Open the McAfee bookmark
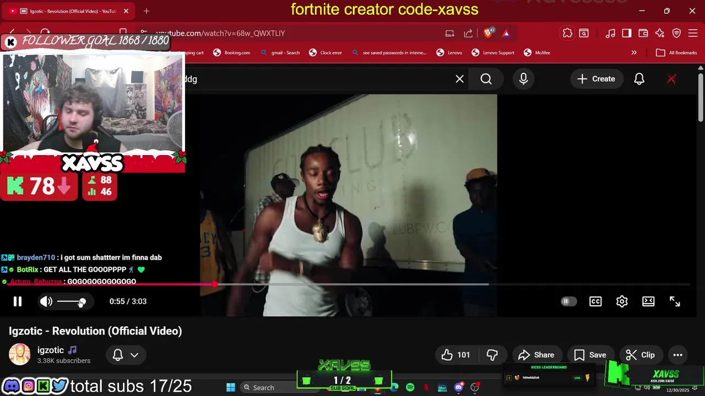The width and height of the screenshot is (705, 396). 536,53
